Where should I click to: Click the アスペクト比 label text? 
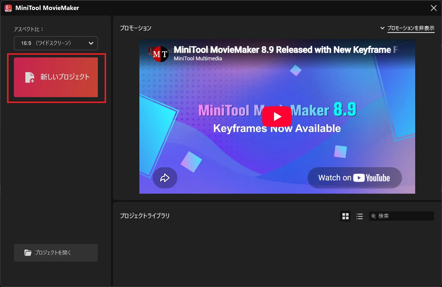tap(29, 29)
